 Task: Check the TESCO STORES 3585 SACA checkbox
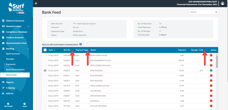click(45, 65)
